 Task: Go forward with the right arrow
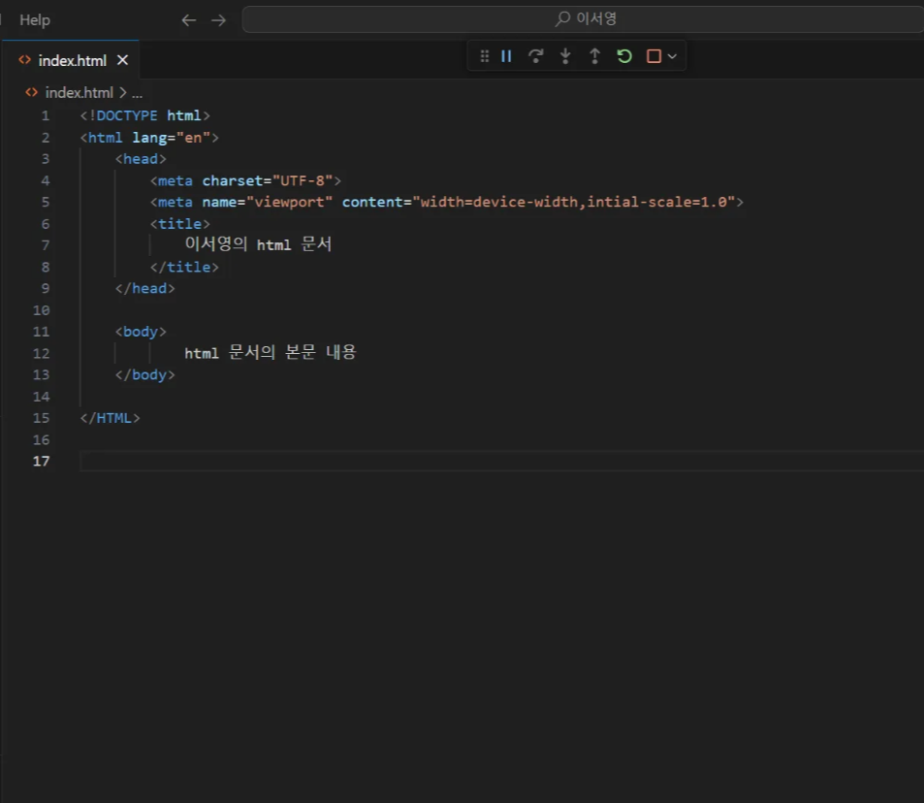[218, 20]
